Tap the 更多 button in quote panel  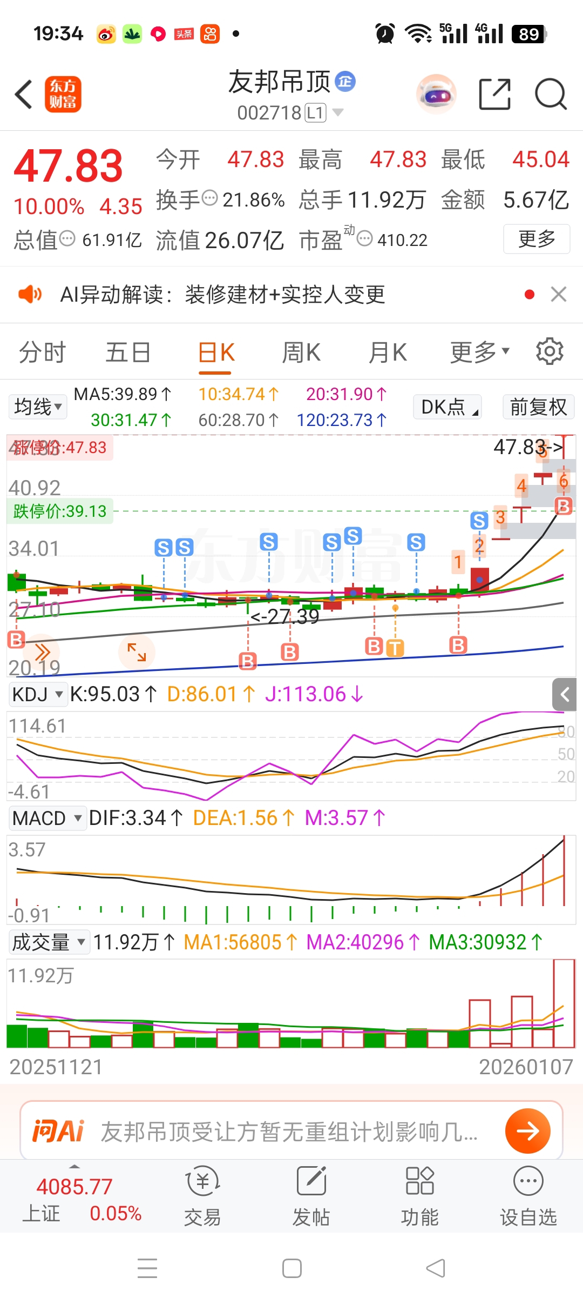tap(537, 238)
